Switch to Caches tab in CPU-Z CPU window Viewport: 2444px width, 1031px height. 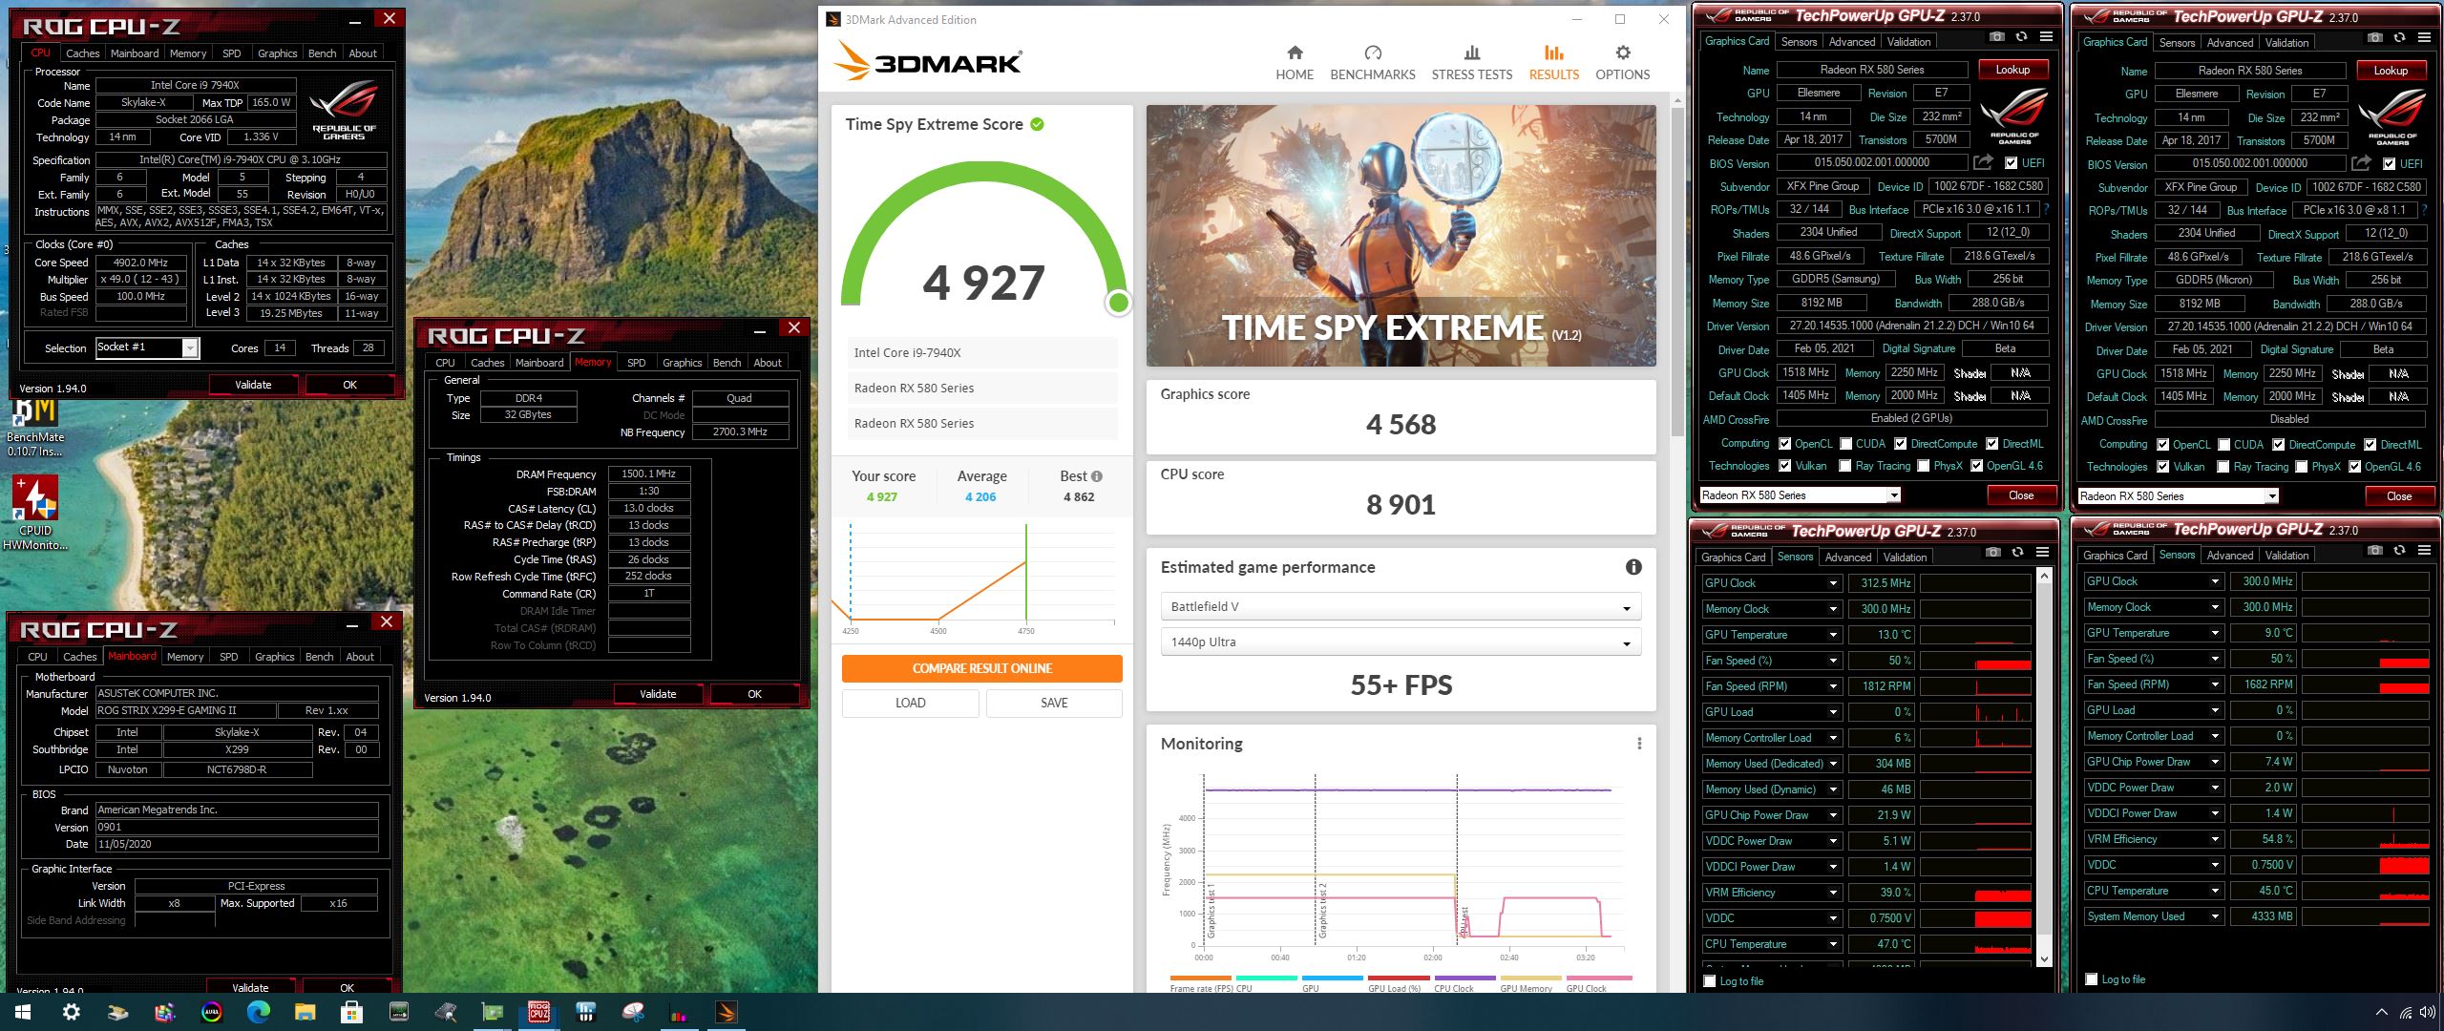[82, 53]
